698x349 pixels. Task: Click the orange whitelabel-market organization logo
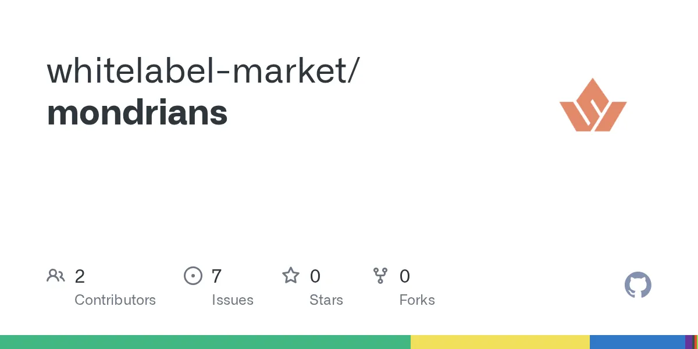(x=593, y=105)
